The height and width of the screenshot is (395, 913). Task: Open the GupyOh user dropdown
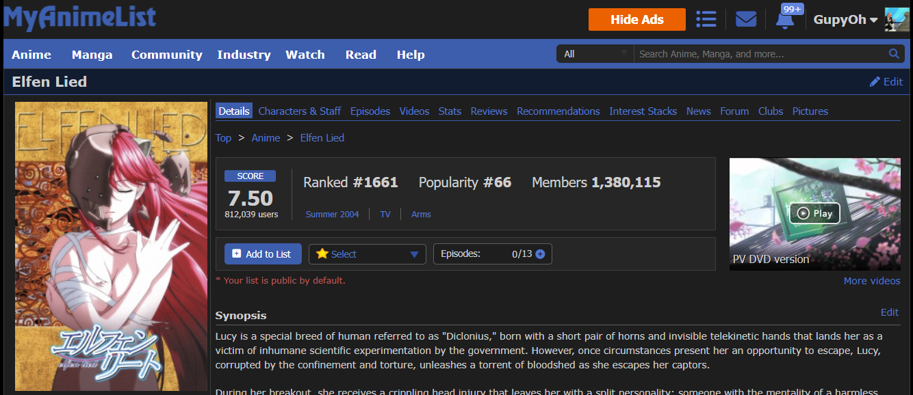point(845,20)
